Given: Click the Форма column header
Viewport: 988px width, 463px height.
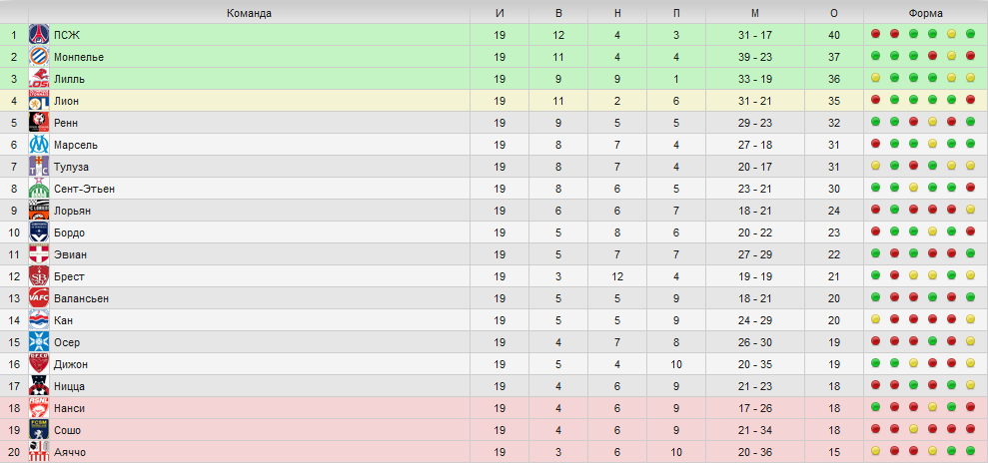Looking at the screenshot, I should click(926, 13).
